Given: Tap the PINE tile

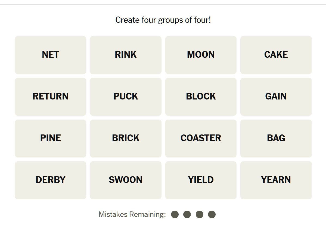Looking at the screenshot, I should point(51,138).
